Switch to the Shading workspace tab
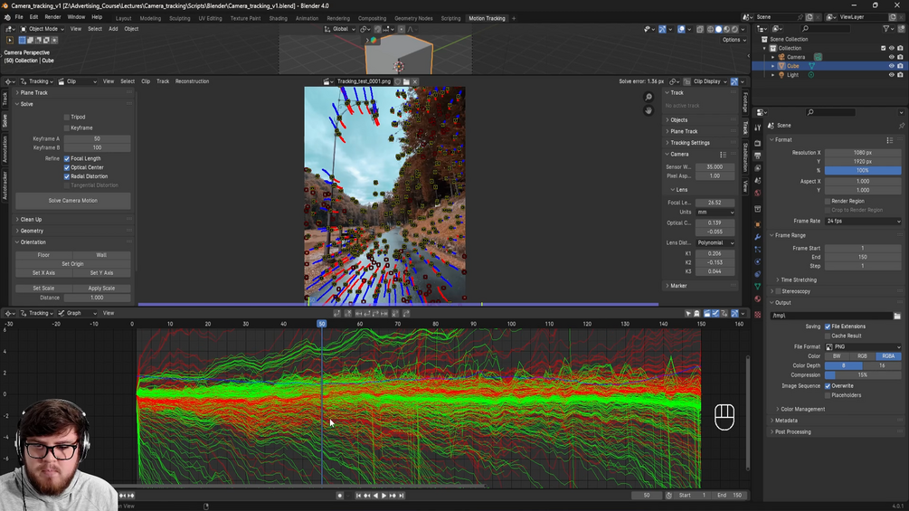 (x=278, y=18)
